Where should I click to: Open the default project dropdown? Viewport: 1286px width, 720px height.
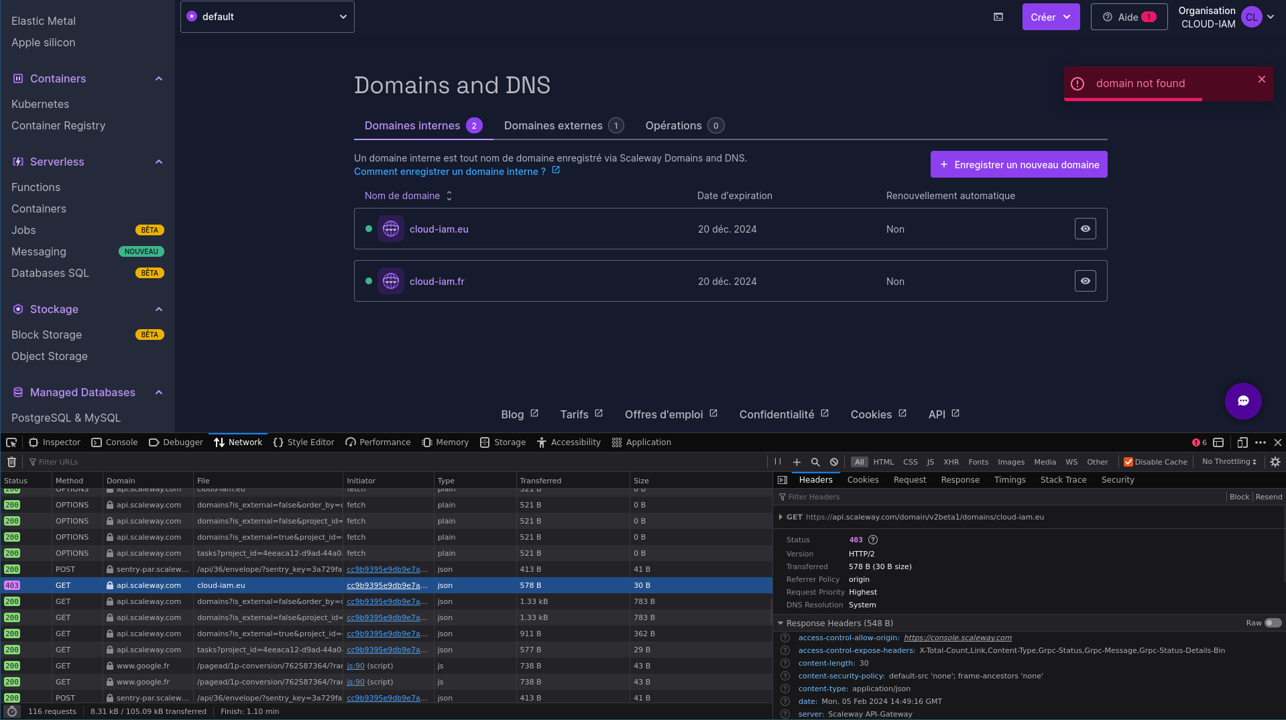pyautogui.click(x=268, y=17)
